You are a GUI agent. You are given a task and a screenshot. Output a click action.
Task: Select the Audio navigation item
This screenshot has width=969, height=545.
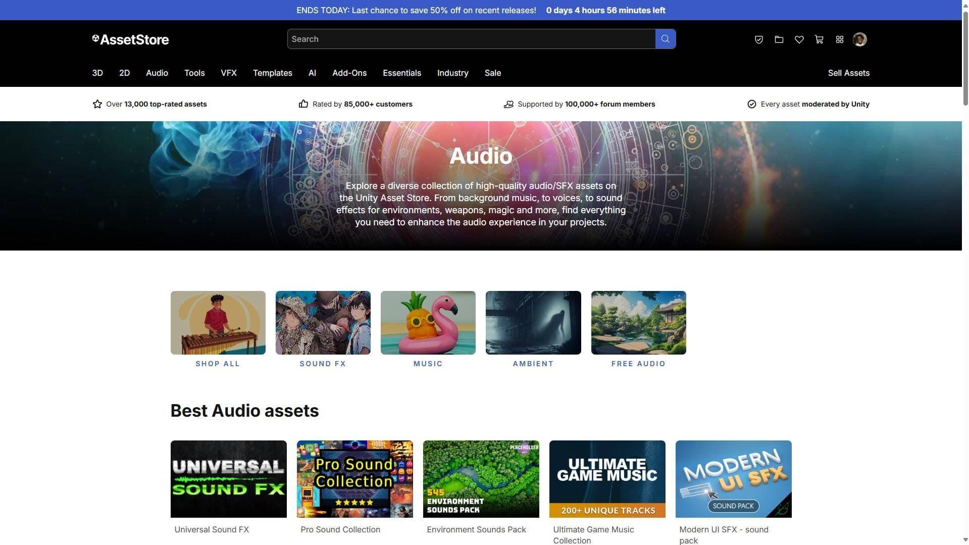pyautogui.click(x=157, y=73)
